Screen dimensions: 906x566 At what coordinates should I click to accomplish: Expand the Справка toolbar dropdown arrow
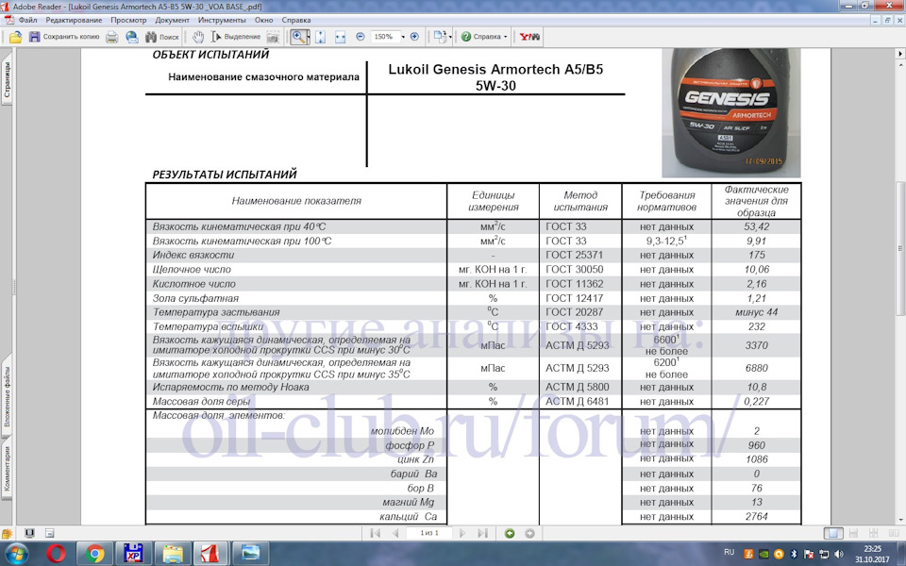tap(506, 37)
